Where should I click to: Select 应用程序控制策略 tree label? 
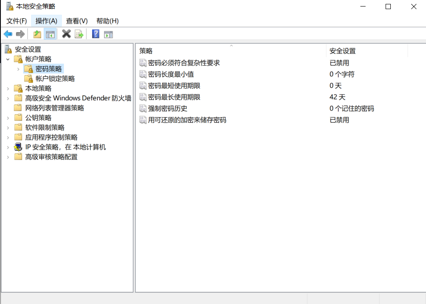click(x=51, y=137)
